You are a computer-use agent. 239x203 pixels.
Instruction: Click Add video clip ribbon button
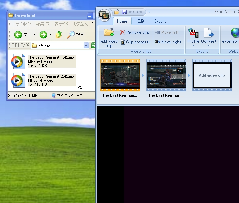[x=109, y=38]
